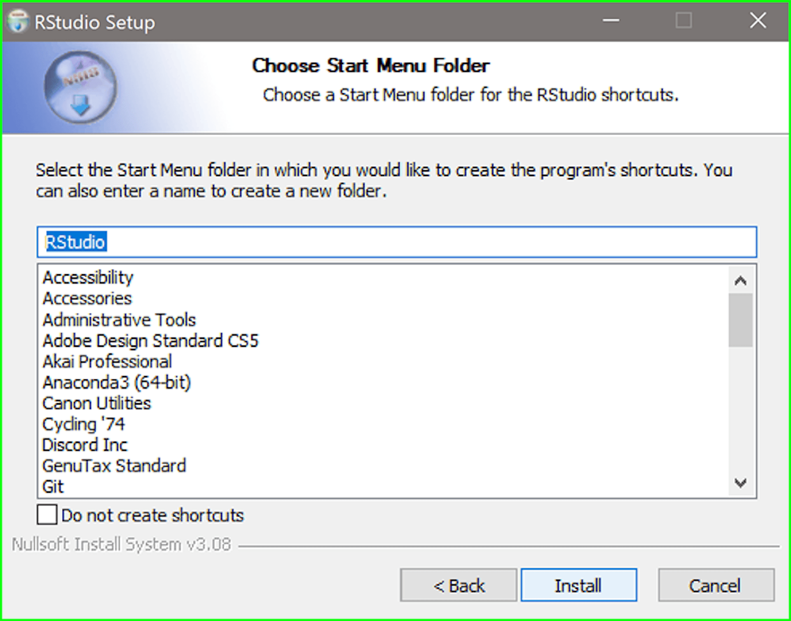The height and width of the screenshot is (621, 791).
Task: Select Administrative Tools in the list
Action: (x=119, y=319)
